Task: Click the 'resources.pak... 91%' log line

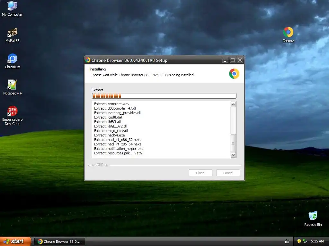Action: [x=118, y=153]
